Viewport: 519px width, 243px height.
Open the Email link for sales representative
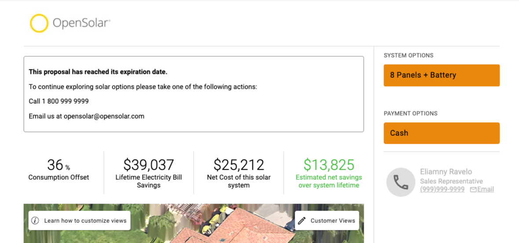[x=485, y=189]
